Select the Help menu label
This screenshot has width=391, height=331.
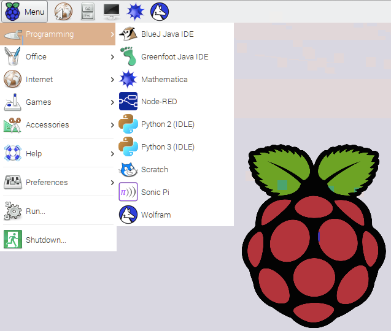(34, 154)
